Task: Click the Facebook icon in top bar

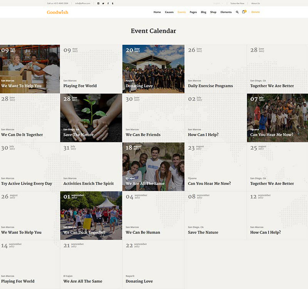Action: coord(108,3)
